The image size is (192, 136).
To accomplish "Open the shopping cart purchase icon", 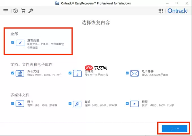I will point(23,11).
